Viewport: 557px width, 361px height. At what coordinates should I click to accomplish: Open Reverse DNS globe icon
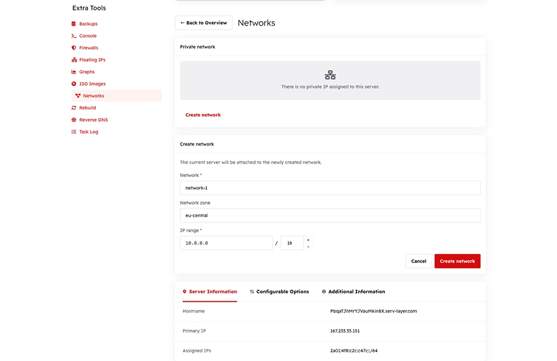(x=73, y=120)
